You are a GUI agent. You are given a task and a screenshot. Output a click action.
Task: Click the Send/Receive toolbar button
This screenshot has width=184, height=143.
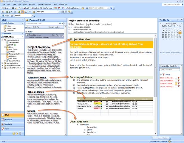(x=72, y=8)
